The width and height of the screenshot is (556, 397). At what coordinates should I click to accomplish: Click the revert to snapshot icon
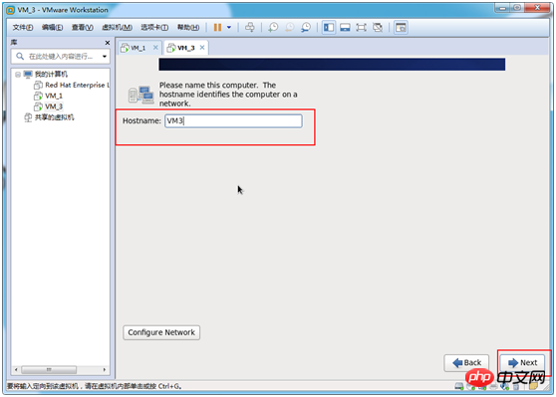click(290, 27)
